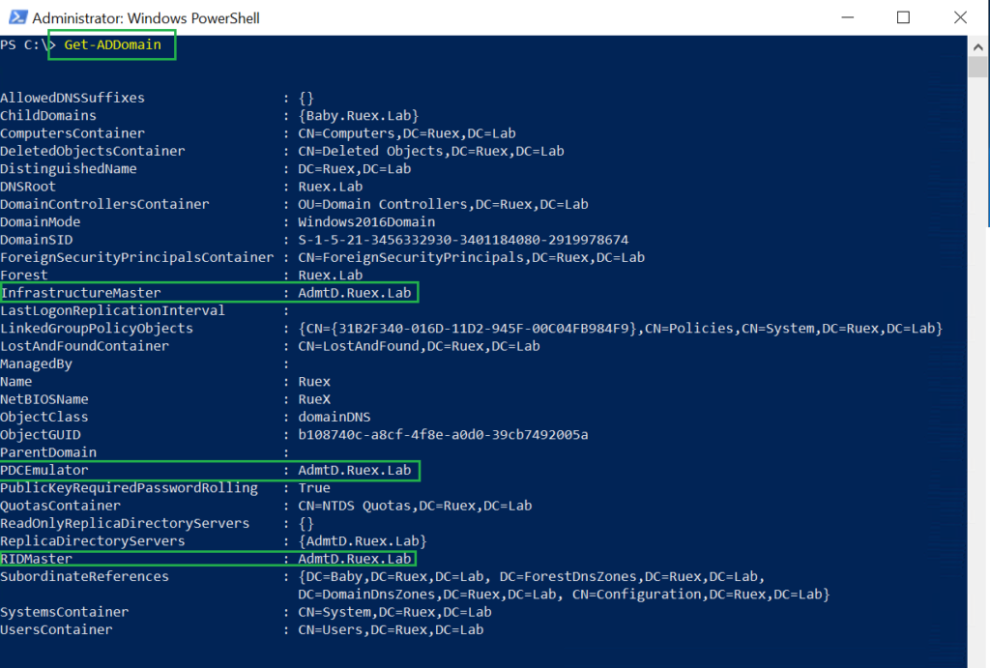
Task: Click the PowerShell icon in title bar
Action: [17, 17]
